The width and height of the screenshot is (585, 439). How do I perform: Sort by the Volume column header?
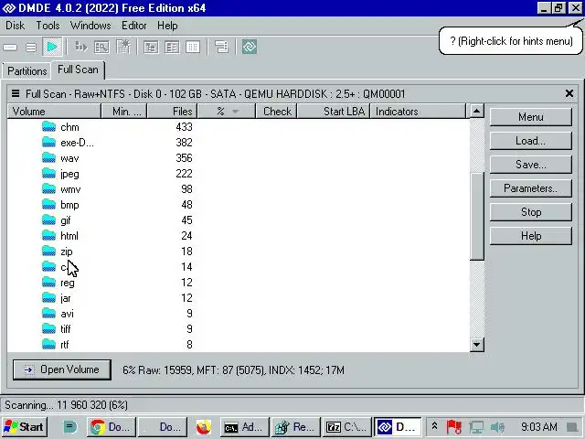click(x=54, y=112)
